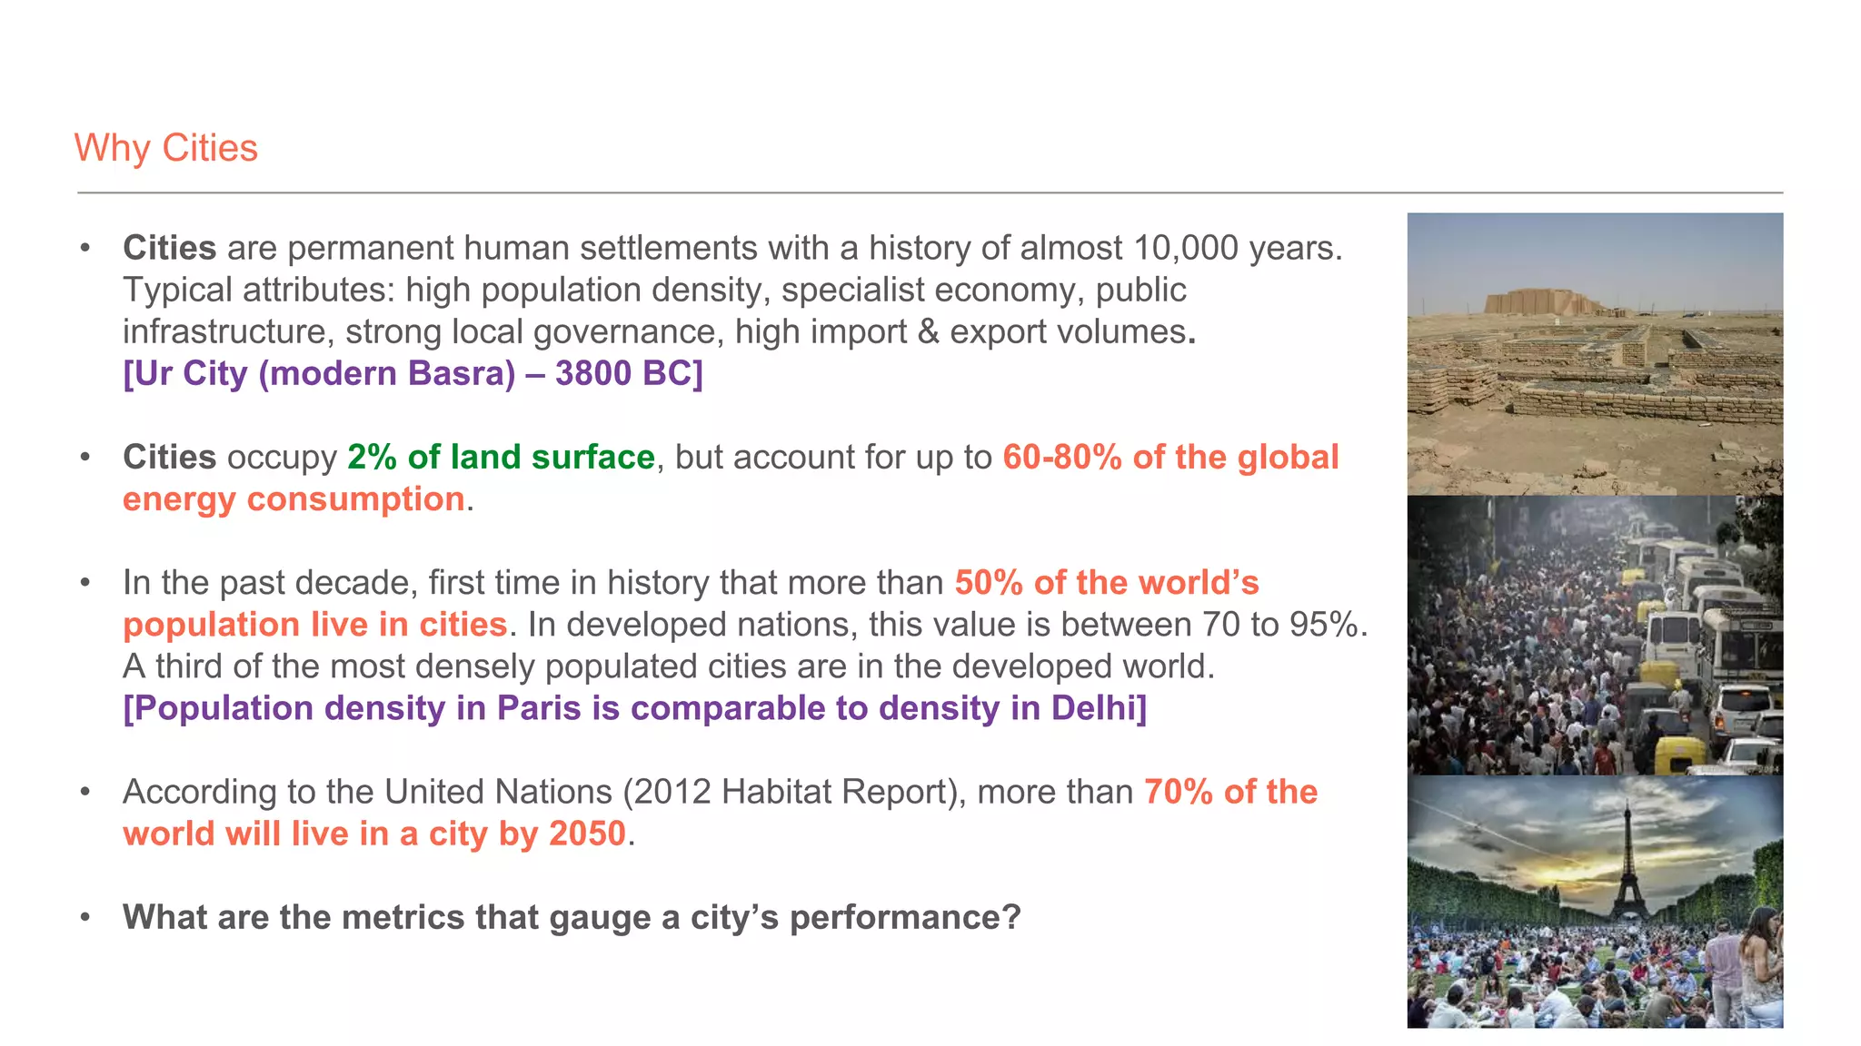Click the crowded Delhi street photo

[1594, 636]
